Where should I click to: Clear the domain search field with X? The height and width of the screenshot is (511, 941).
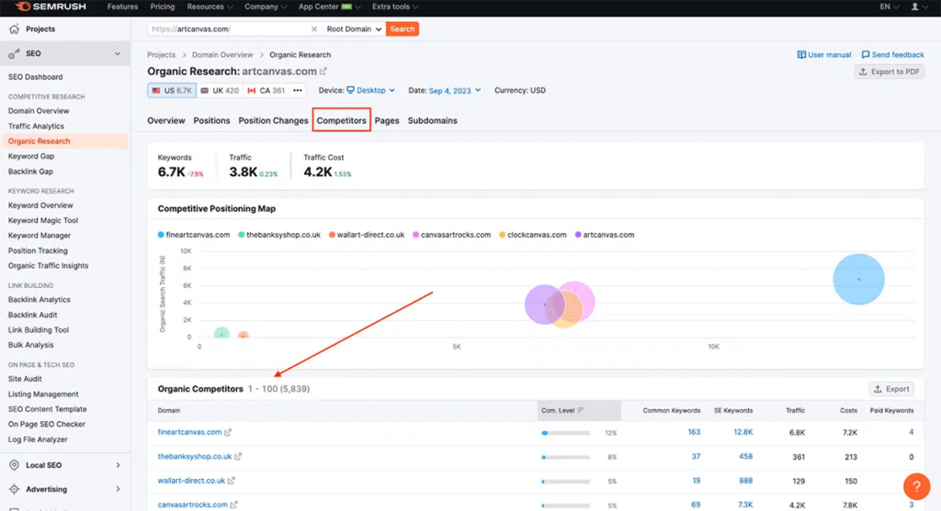click(314, 28)
